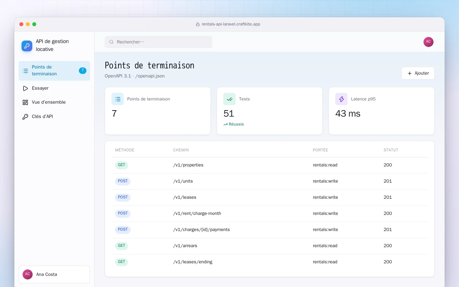Click the OpenAPI 3.1 · /openapi.json subtitle
This screenshot has height=287, width=459.
pyautogui.click(x=135, y=76)
